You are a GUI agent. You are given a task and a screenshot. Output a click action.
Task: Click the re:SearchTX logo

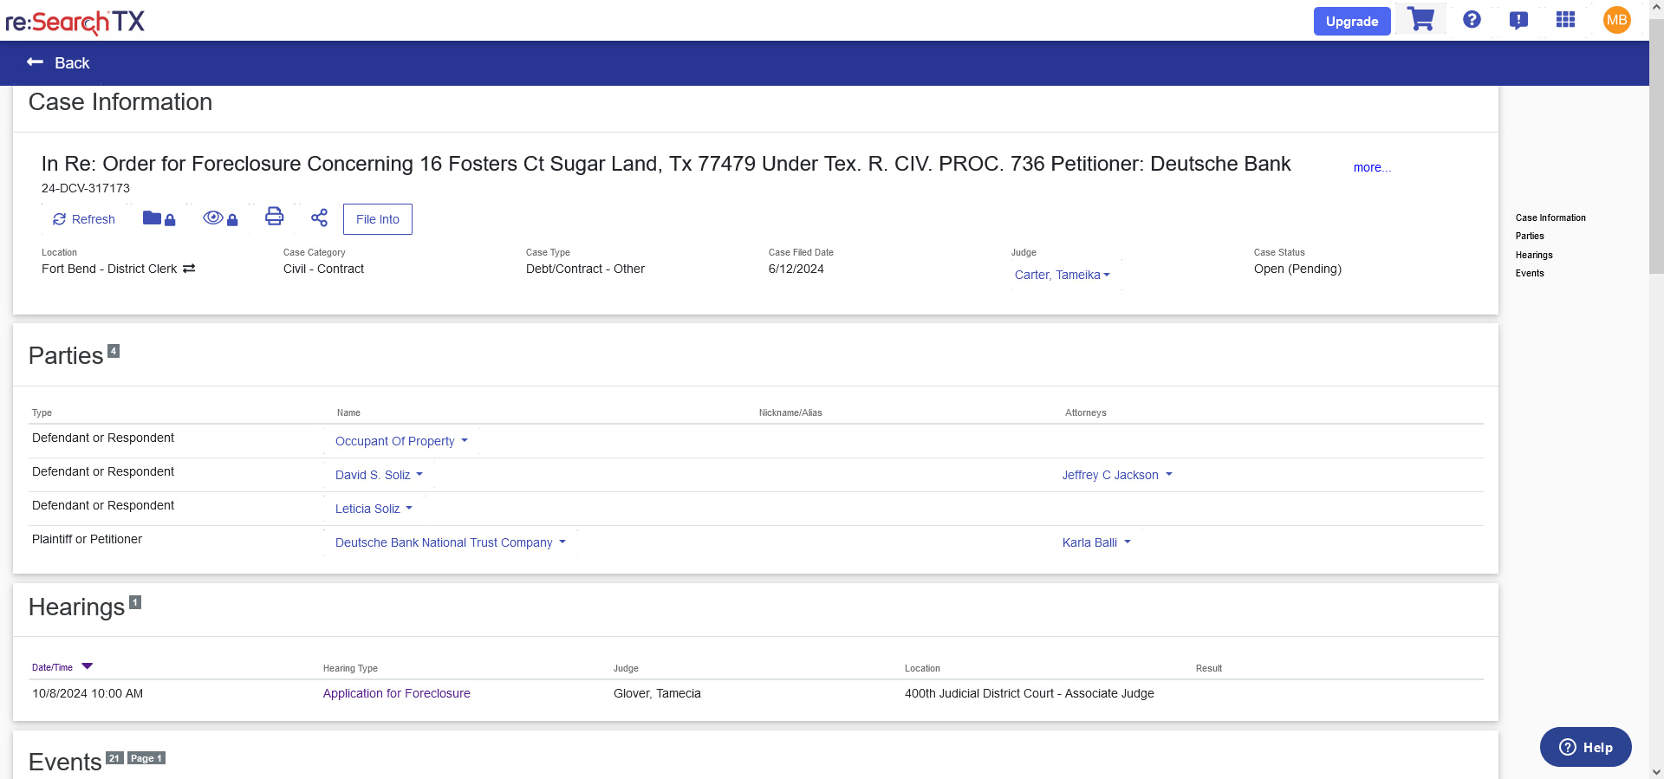click(x=75, y=21)
